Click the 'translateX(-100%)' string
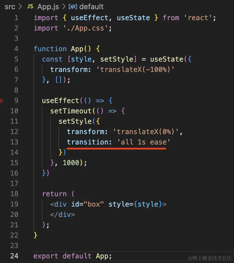This screenshot has height=263, width=234. pyautogui.click(x=135, y=69)
